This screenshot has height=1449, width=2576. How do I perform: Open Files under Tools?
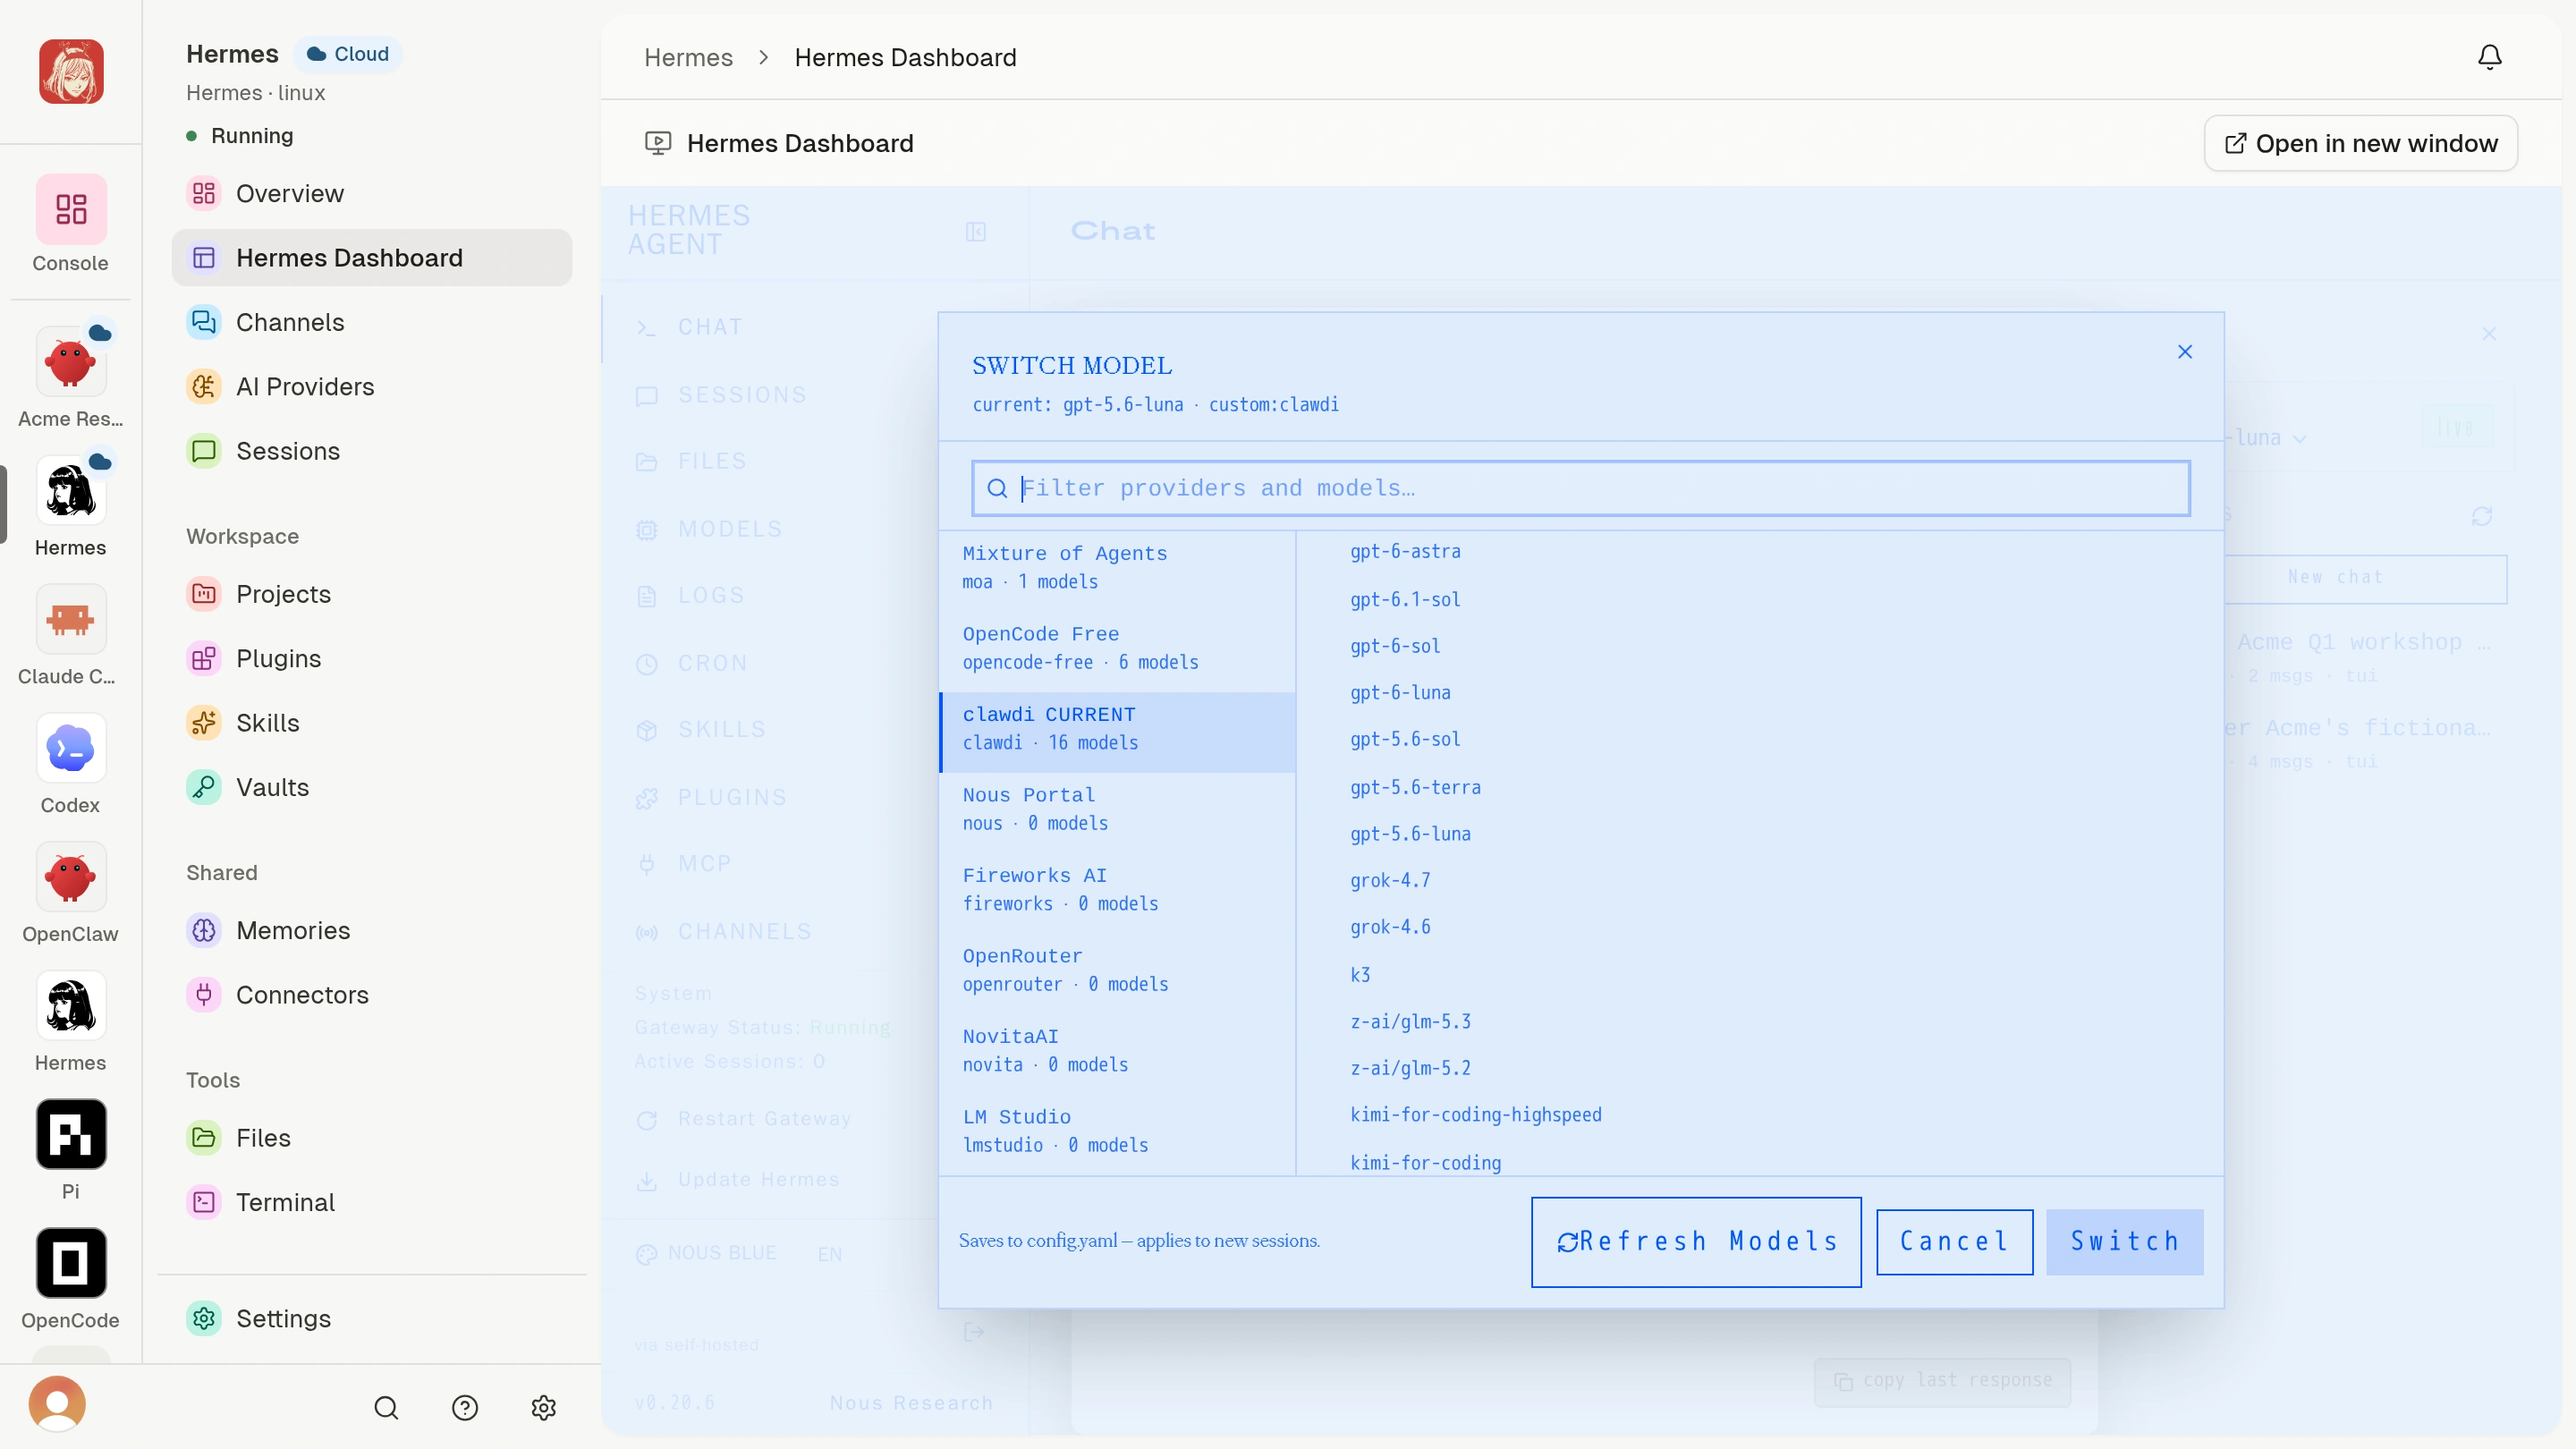(372, 1138)
